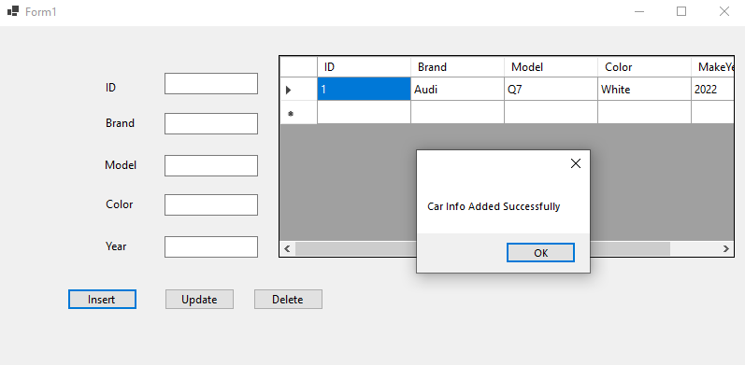The width and height of the screenshot is (745, 365).
Task: Focus the Year text field
Action: pos(211,246)
